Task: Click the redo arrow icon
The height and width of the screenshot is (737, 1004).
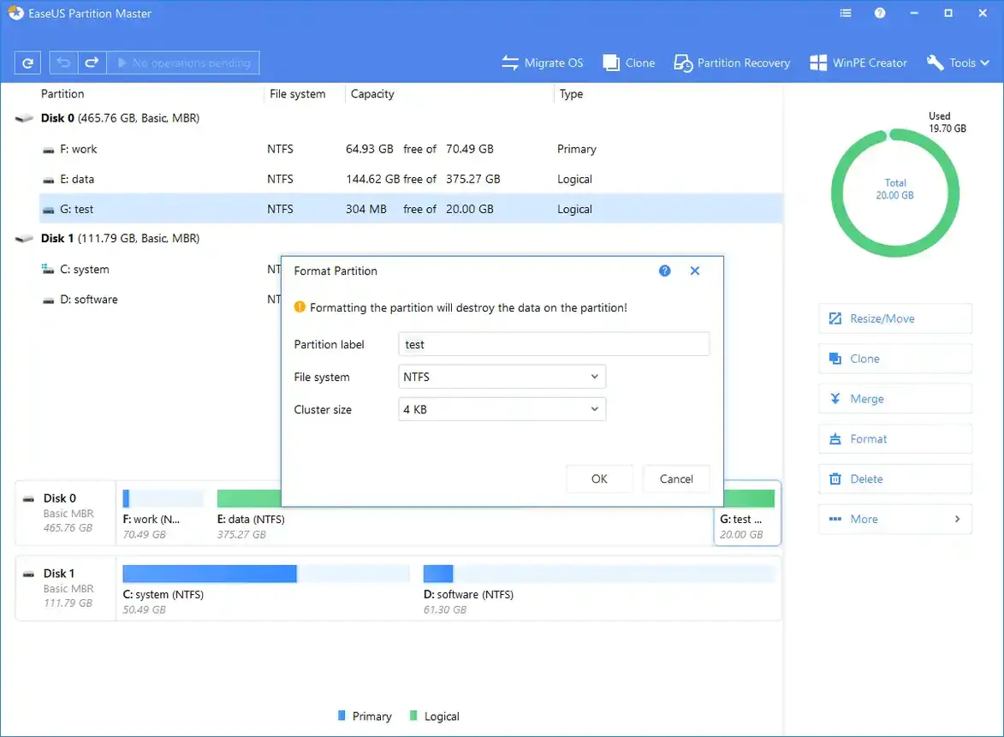Action: 91,62
